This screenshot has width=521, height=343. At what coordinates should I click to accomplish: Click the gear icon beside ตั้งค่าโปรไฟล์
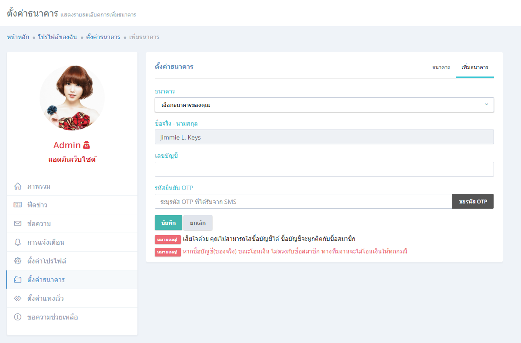18,261
